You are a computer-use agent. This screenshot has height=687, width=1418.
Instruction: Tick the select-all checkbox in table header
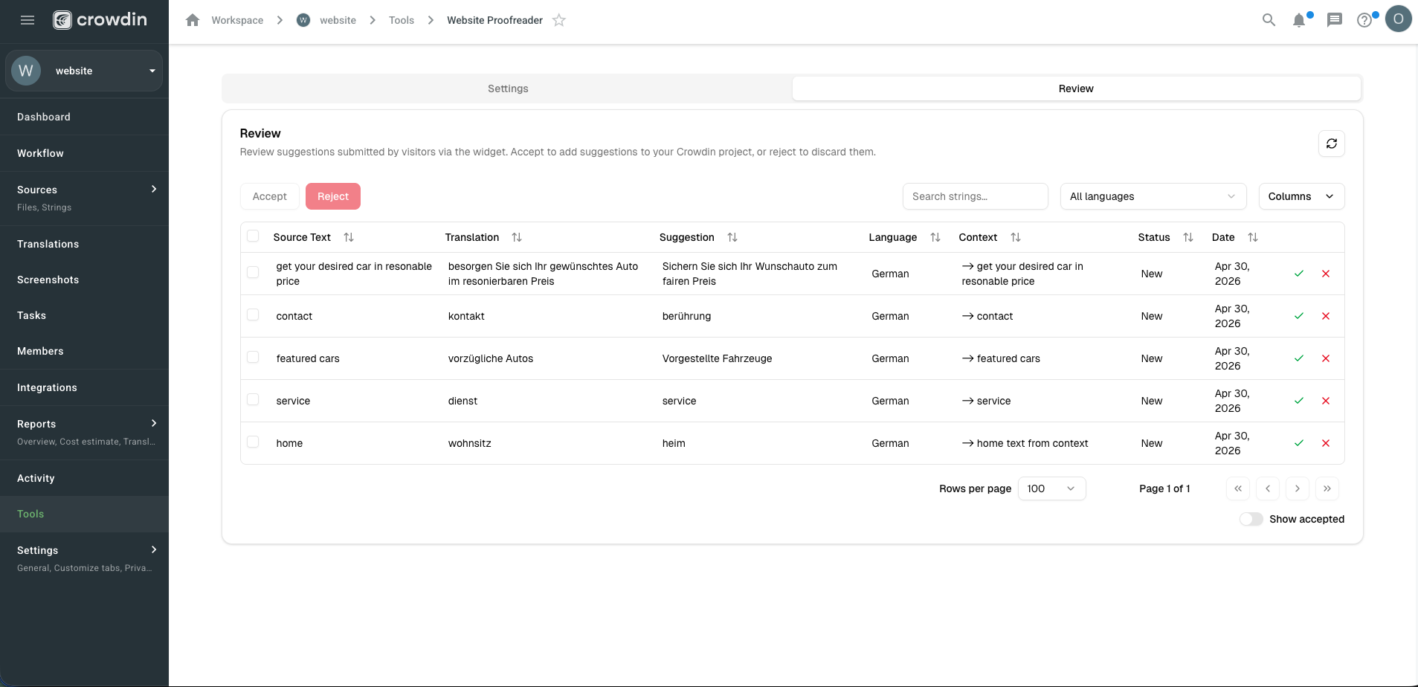253,236
